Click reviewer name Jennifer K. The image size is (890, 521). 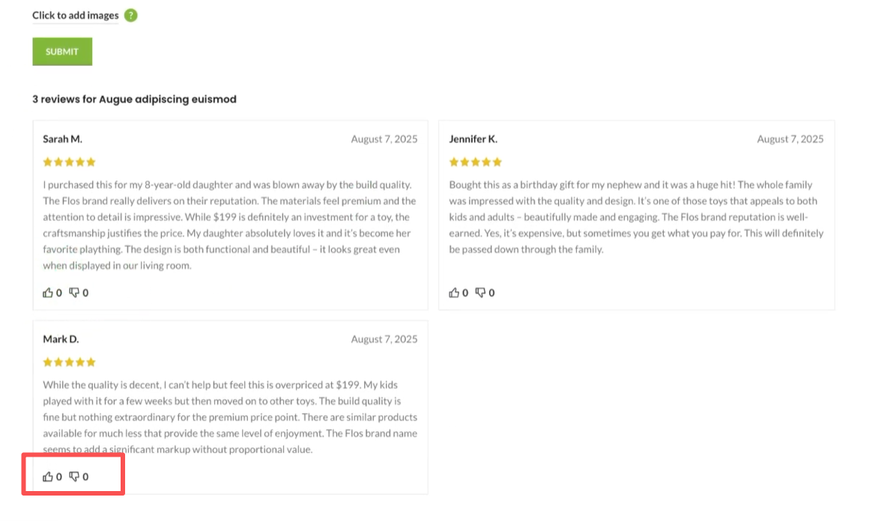click(473, 139)
